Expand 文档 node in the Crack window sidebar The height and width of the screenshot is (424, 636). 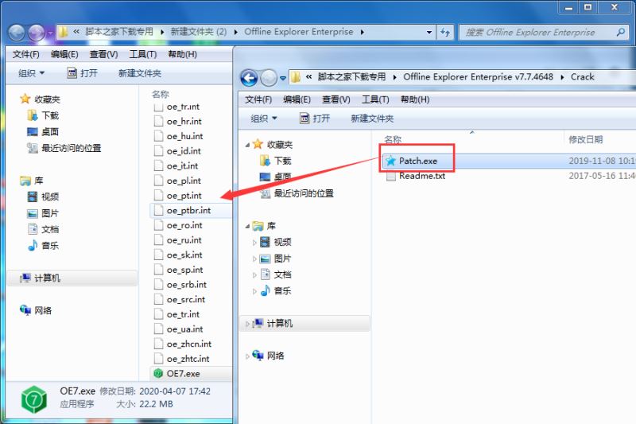tap(254, 275)
